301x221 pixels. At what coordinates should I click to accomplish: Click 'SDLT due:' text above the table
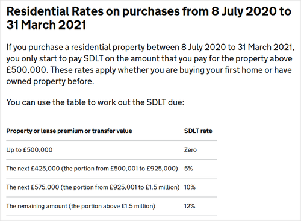coord(166,102)
